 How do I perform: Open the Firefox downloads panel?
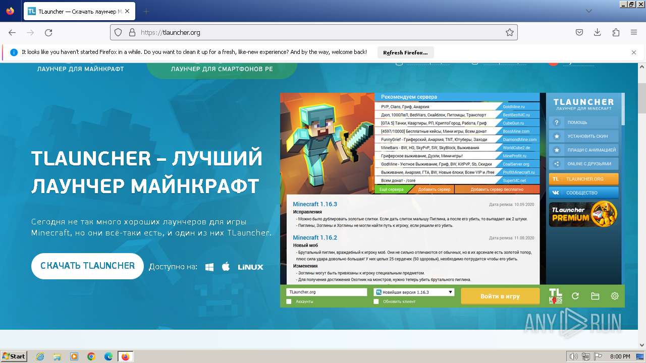click(598, 32)
